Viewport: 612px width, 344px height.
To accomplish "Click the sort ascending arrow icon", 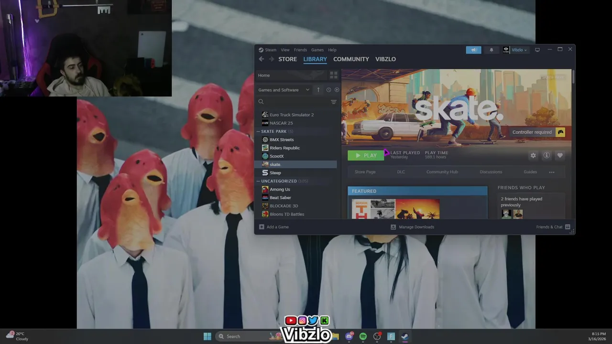I will 318,90.
